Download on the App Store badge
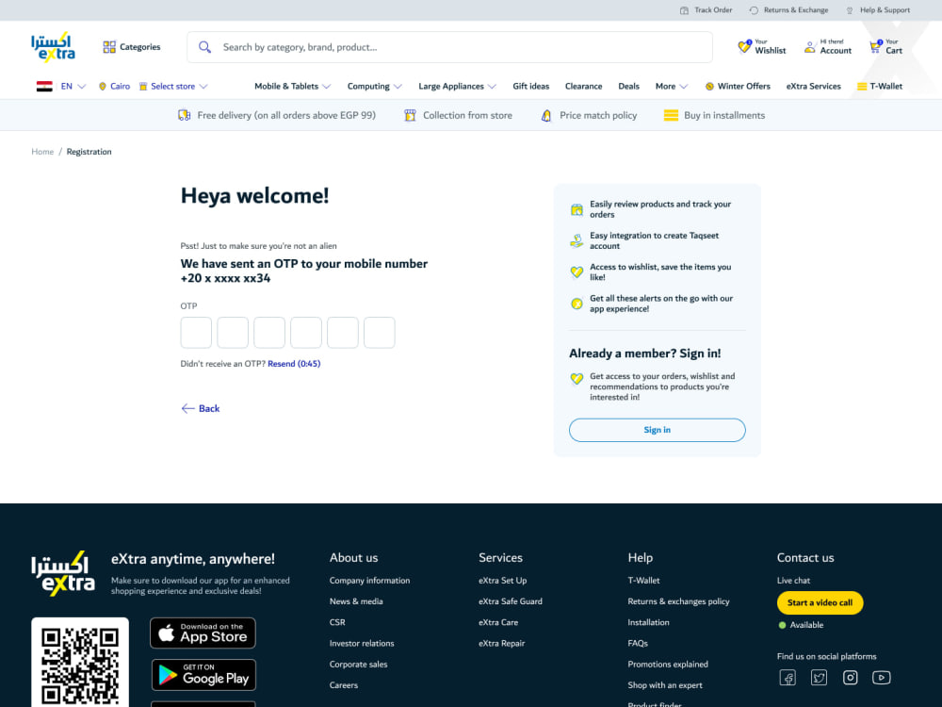The height and width of the screenshot is (707, 942). 203,633
